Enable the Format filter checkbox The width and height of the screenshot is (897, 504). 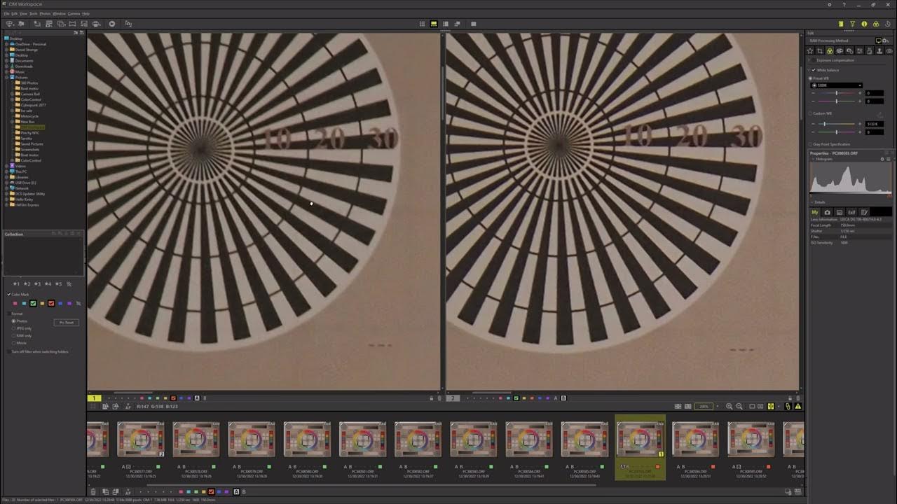(9, 314)
